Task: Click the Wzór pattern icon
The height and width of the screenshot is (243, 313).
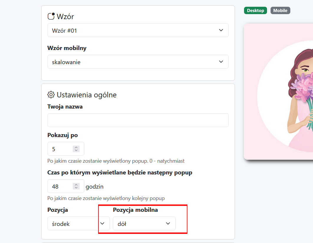Action: (51, 16)
